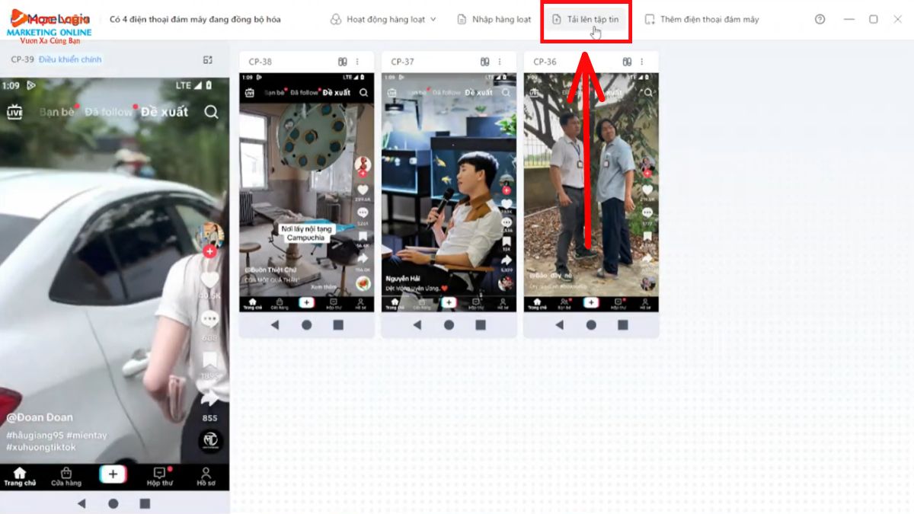Click Tải lên tập tin button
Image resolution: width=914 pixels, height=514 pixels.
point(585,19)
